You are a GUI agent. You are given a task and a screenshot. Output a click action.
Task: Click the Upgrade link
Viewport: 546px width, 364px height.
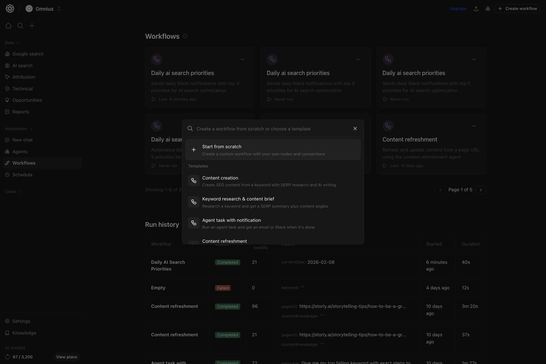click(x=458, y=9)
